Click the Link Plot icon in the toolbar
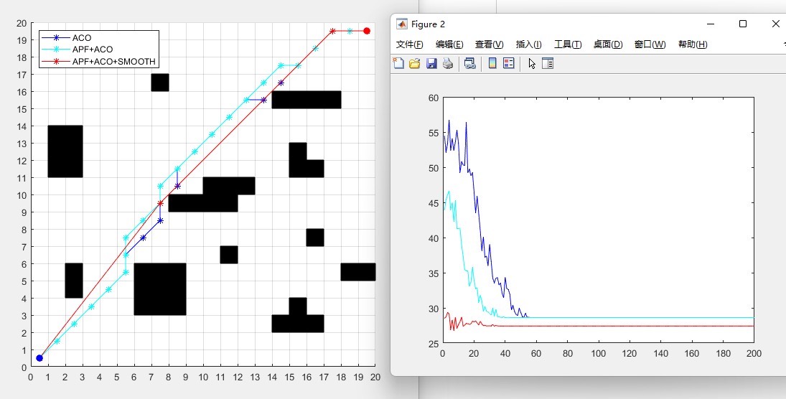The height and width of the screenshot is (399, 786). (469, 63)
